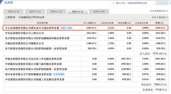Select 中国银河证券厦门嘉禾路 row name

click(33, 64)
